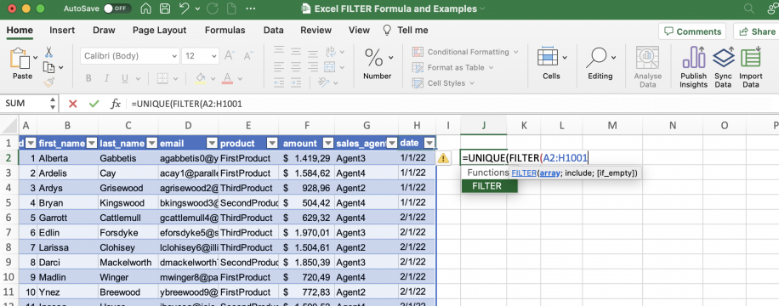Click the Copy icon

(x=49, y=67)
